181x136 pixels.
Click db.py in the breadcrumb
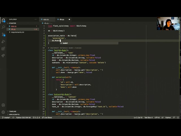tap(46, 23)
